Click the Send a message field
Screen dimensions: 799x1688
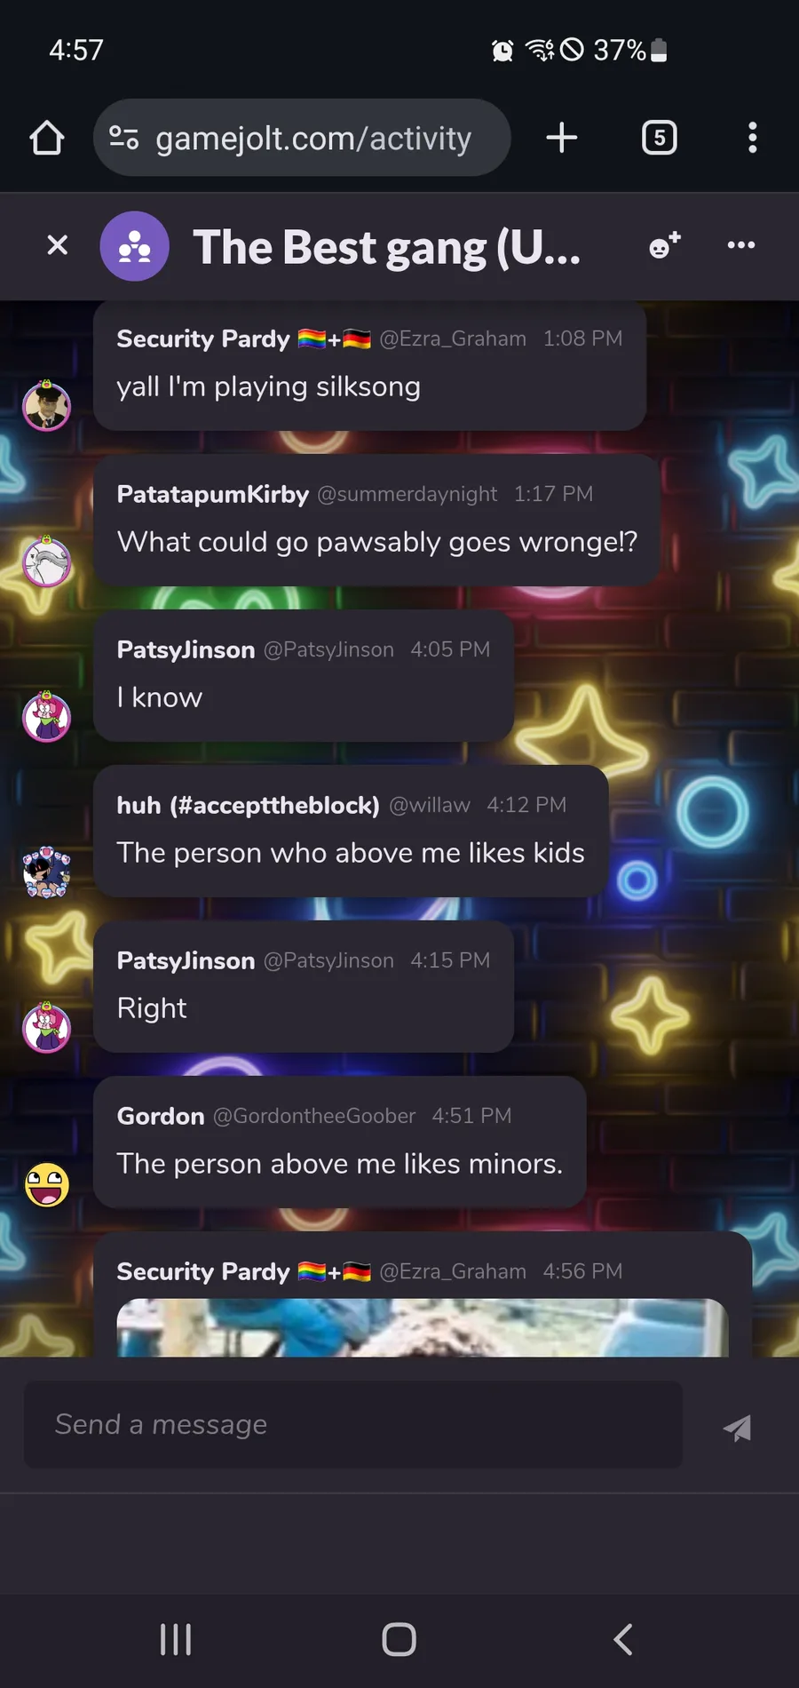(x=353, y=1424)
